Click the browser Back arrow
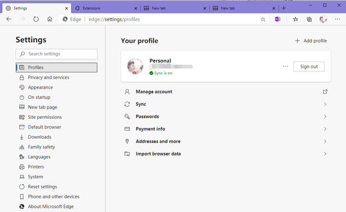 (x=9, y=19)
